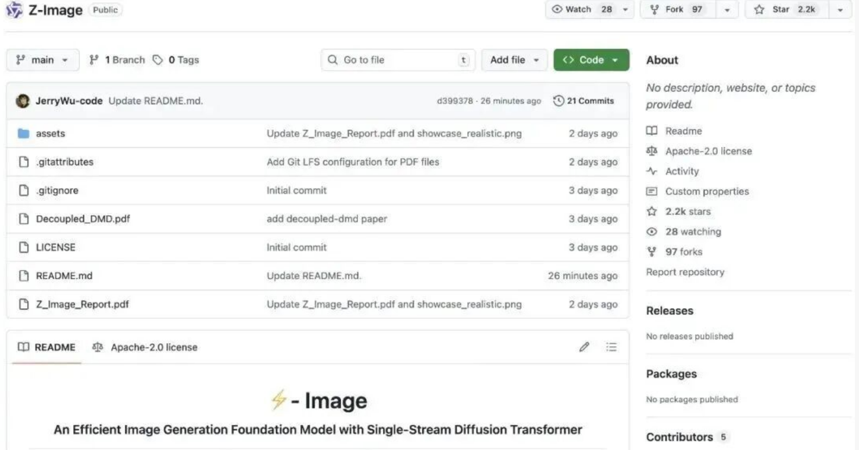Open the Readme link in About
The width and height of the screenshot is (859, 450).
click(683, 131)
